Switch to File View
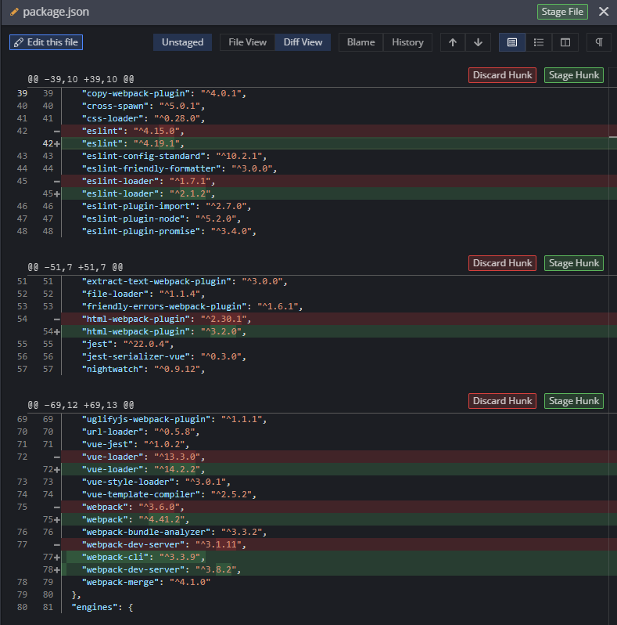The width and height of the screenshot is (617, 625). click(247, 42)
